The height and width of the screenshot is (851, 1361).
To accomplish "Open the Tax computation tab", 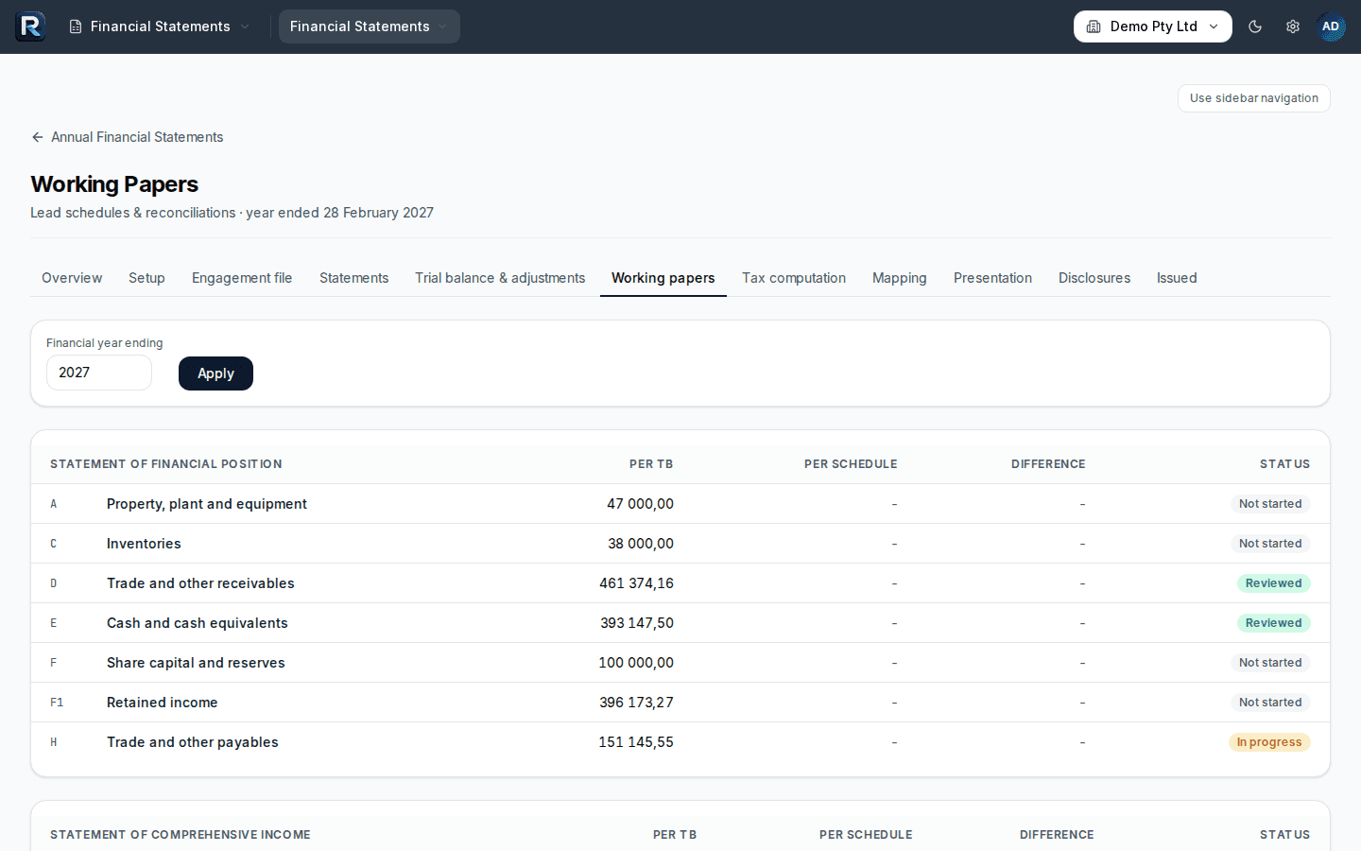I will (794, 278).
